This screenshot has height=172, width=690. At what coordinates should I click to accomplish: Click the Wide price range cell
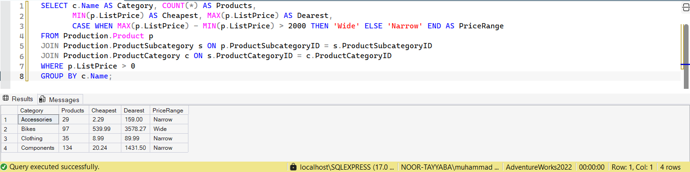coord(169,129)
